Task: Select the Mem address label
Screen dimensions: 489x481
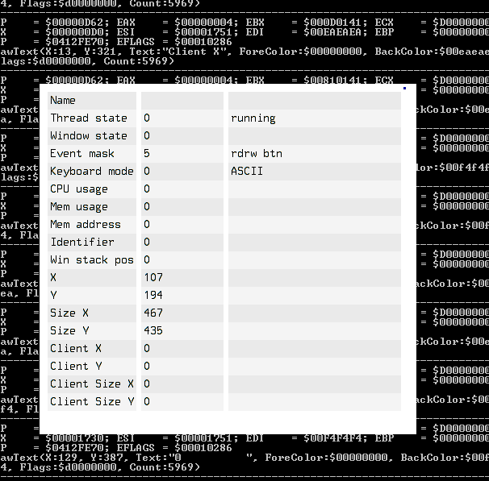Action: pyautogui.click(x=86, y=225)
